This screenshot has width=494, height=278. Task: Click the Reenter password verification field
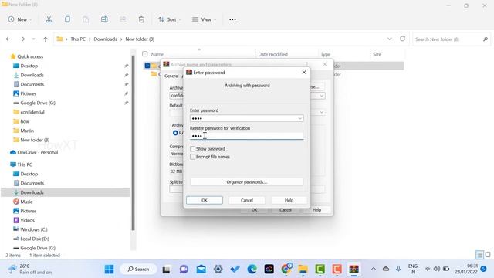point(247,136)
